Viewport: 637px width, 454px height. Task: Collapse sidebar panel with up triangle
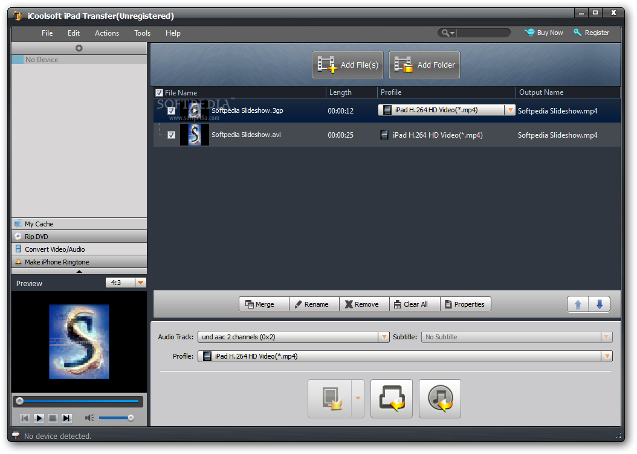79,272
